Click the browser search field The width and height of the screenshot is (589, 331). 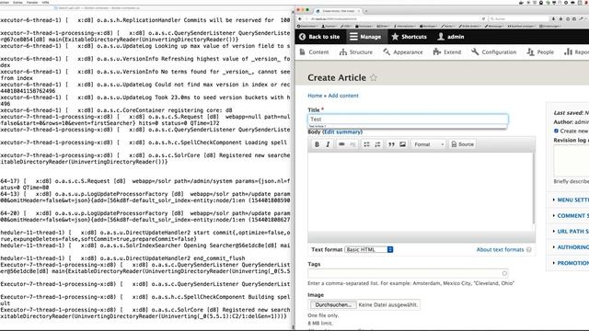tap(518, 18)
